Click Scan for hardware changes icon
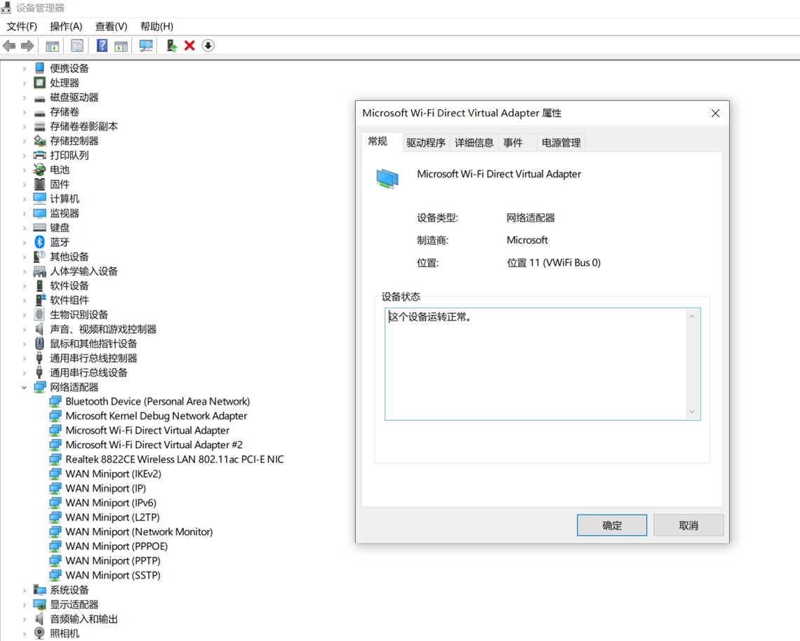Image resolution: width=800 pixels, height=641 pixels. (146, 46)
